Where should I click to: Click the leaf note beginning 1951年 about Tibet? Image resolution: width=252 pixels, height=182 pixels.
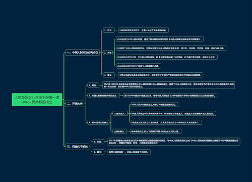tap(174, 142)
